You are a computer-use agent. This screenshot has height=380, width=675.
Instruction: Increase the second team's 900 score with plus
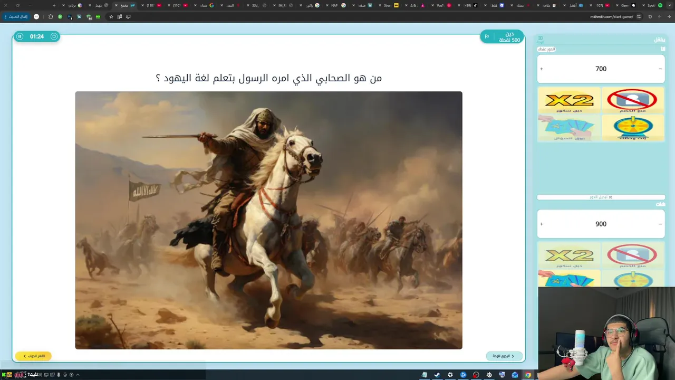tap(542, 224)
